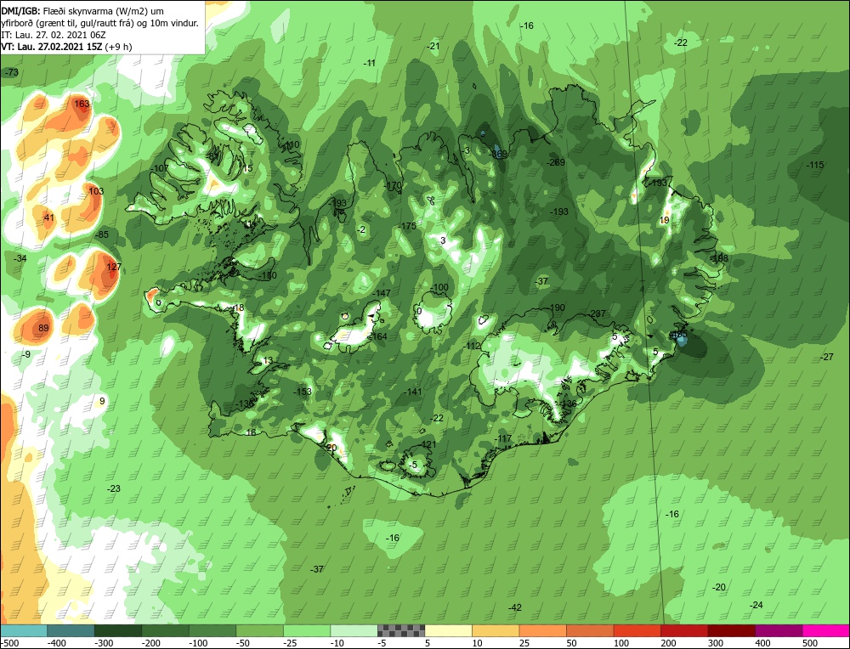The height and width of the screenshot is (649, 850).
Task: Click the checkered swatch in the legend
Action: pyautogui.click(x=401, y=630)
